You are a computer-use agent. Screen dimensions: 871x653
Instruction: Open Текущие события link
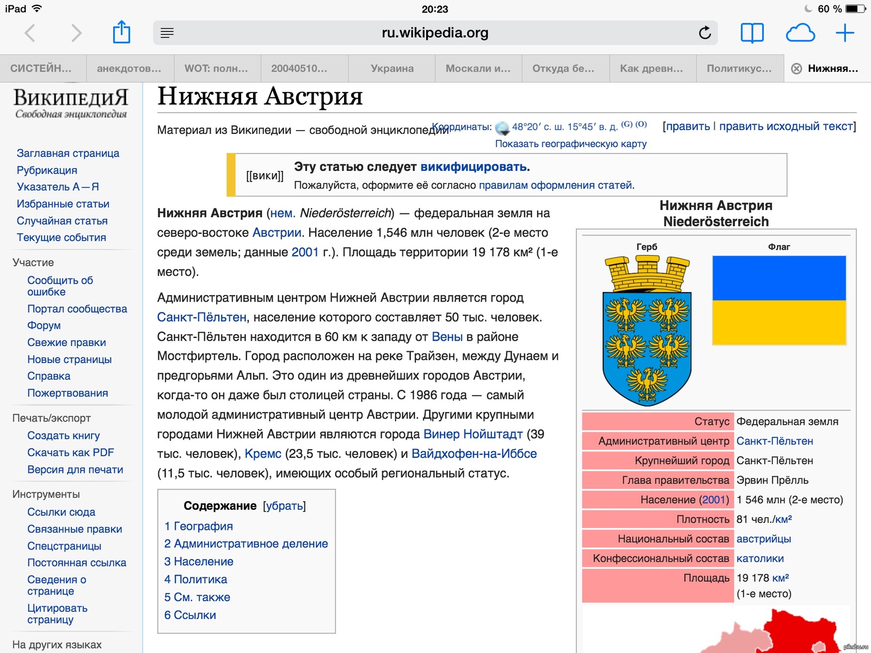62,238
